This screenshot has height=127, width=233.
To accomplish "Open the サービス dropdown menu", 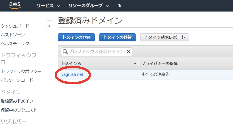I will coord(48,6).
